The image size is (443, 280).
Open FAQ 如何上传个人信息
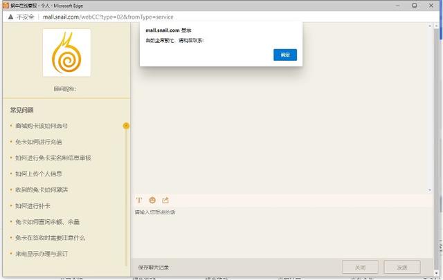38,174
